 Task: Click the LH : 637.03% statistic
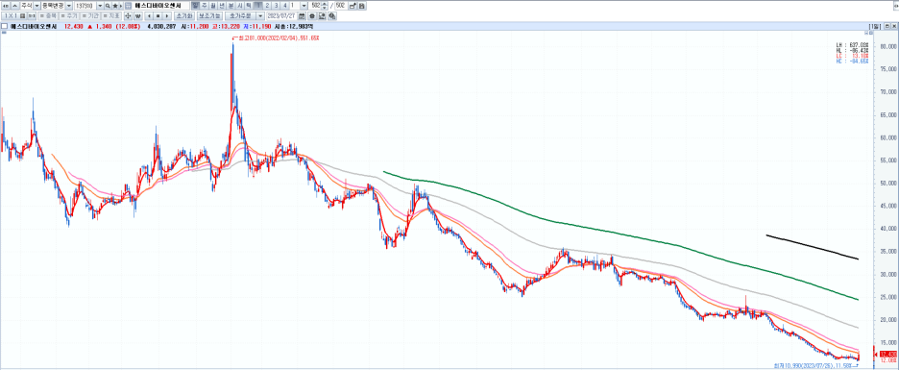click(x=852, y=44)
